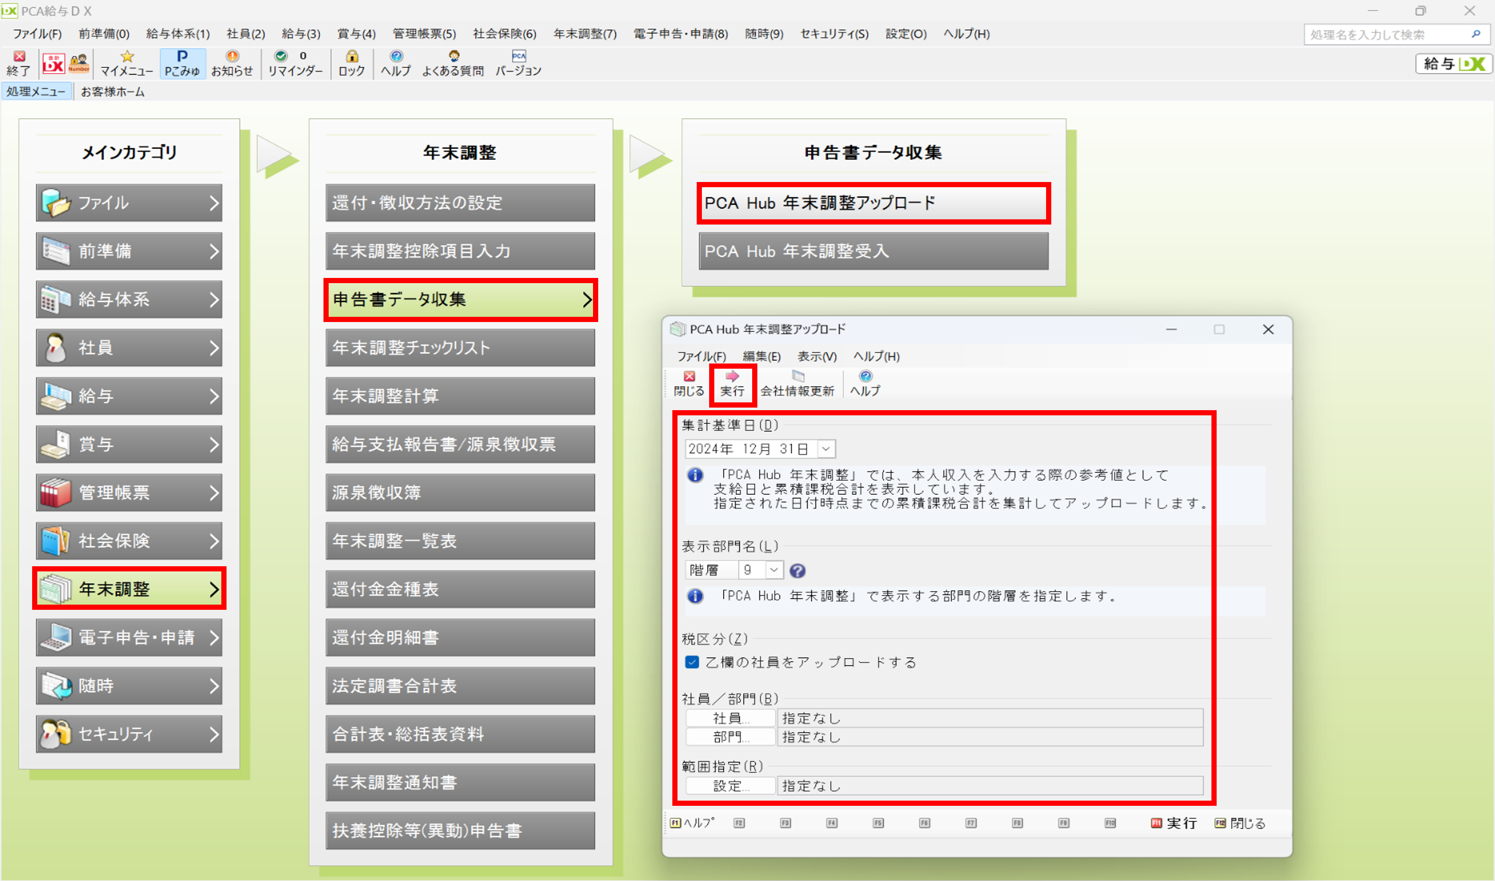Click the 給与DX logo badge

[x=1454, y=64]
